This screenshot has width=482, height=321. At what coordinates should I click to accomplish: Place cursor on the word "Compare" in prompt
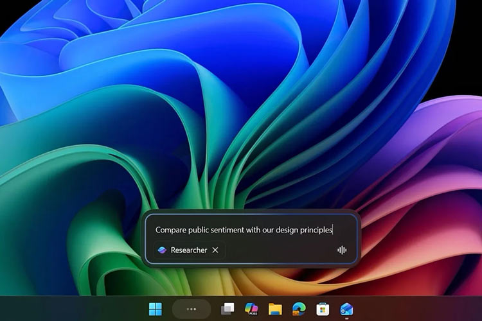(170, 229)
